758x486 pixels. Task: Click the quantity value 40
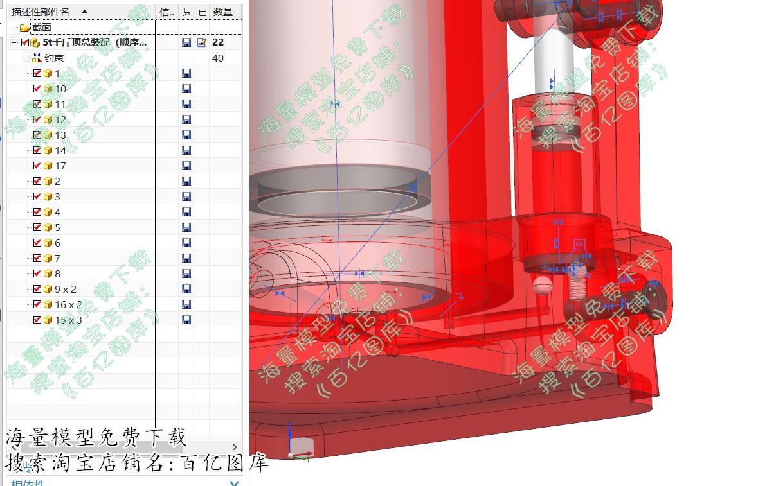click(x=218, y=58)
